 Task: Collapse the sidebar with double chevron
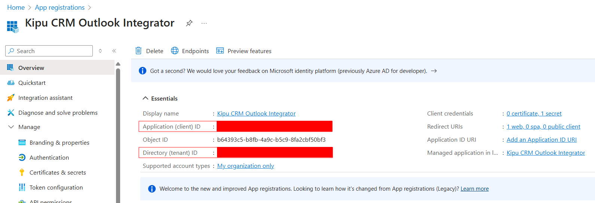(x=114, y=51)
